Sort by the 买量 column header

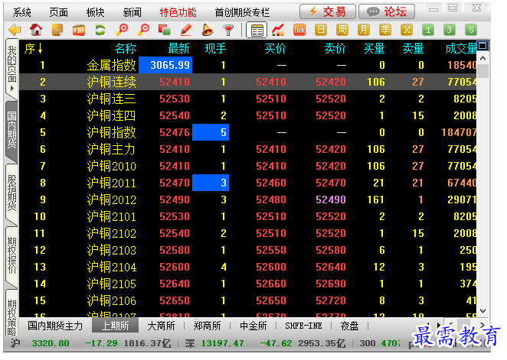click(374, 49)
